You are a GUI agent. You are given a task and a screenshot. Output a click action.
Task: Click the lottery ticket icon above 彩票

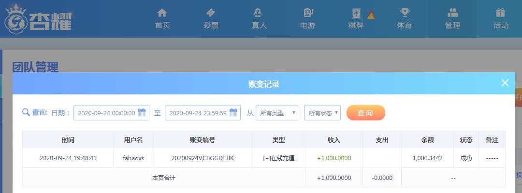pyautogui.click(x=211, y=13)
